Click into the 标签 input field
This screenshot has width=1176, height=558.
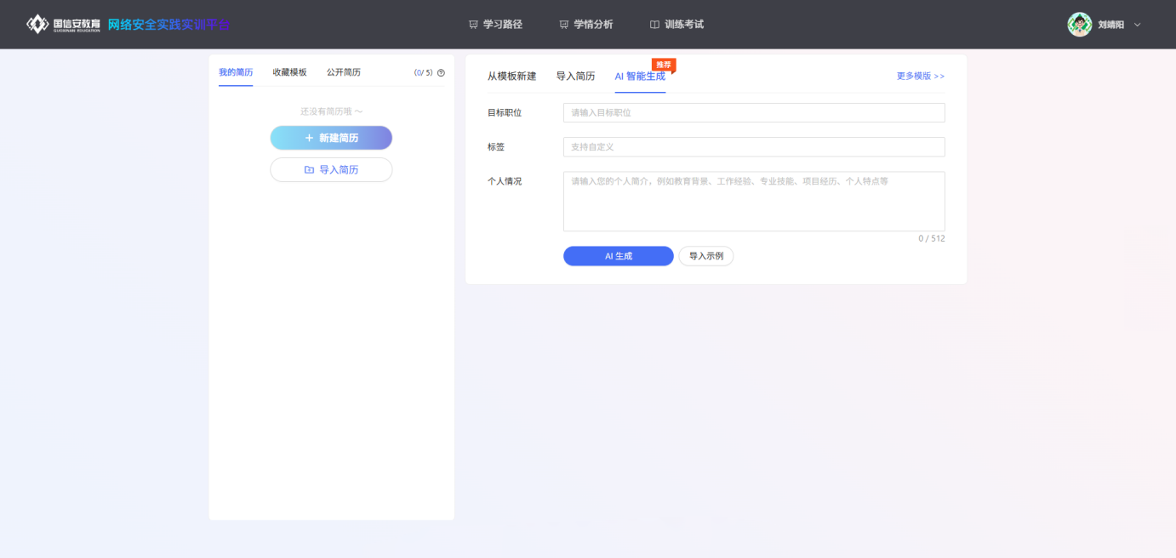[754, 147]
